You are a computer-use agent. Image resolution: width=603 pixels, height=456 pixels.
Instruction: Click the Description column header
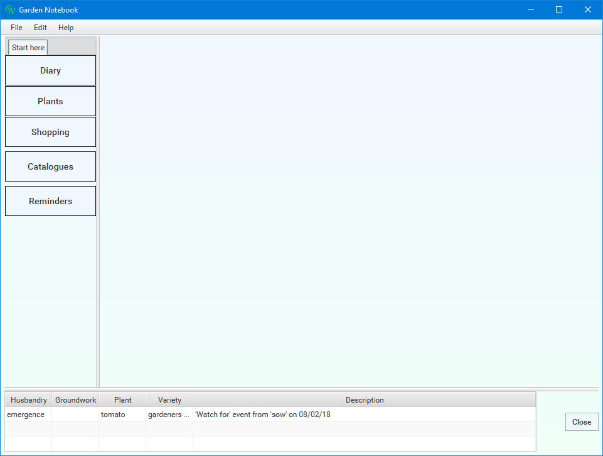(364, 400)
